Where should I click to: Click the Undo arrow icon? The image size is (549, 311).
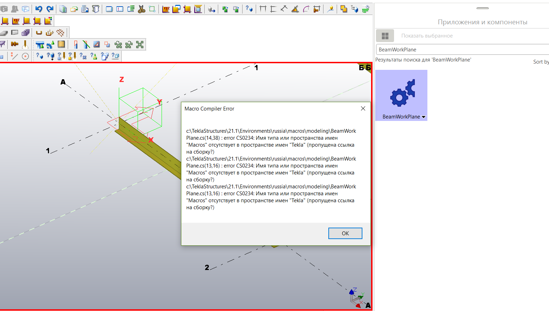tap(39, 9)
